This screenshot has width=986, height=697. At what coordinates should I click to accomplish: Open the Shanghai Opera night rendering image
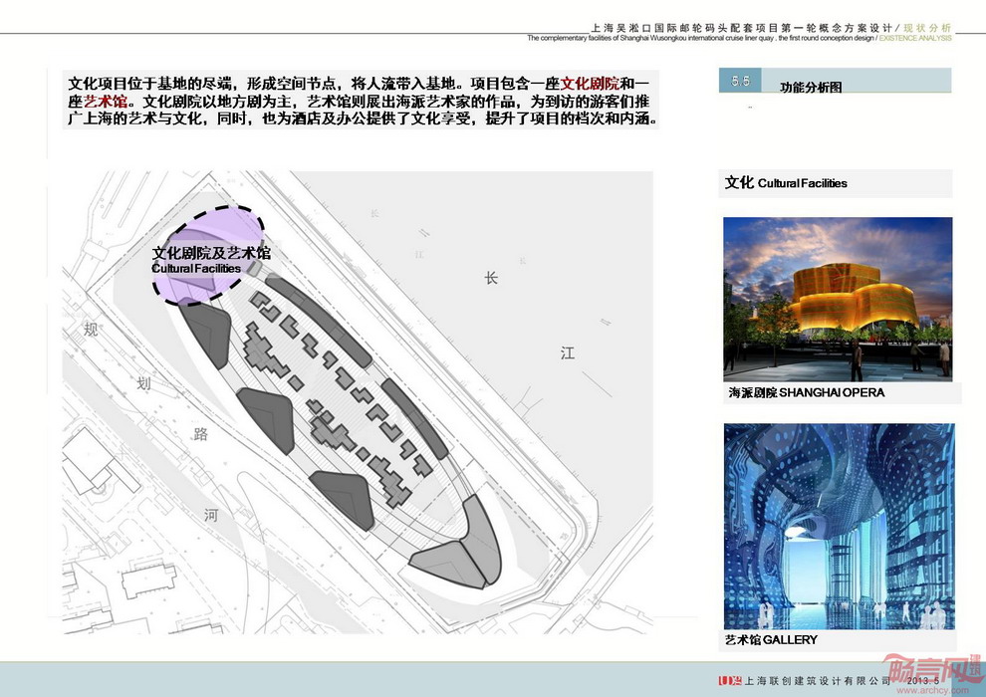click(x=838, y=299)
